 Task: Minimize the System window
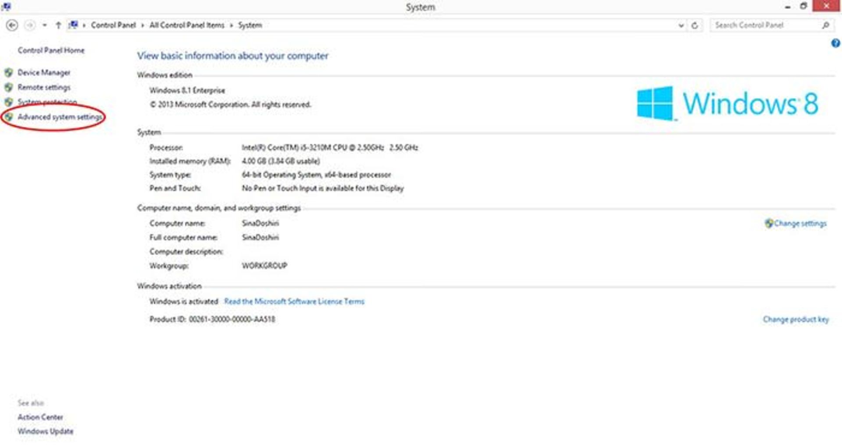[x=788, y=7]
